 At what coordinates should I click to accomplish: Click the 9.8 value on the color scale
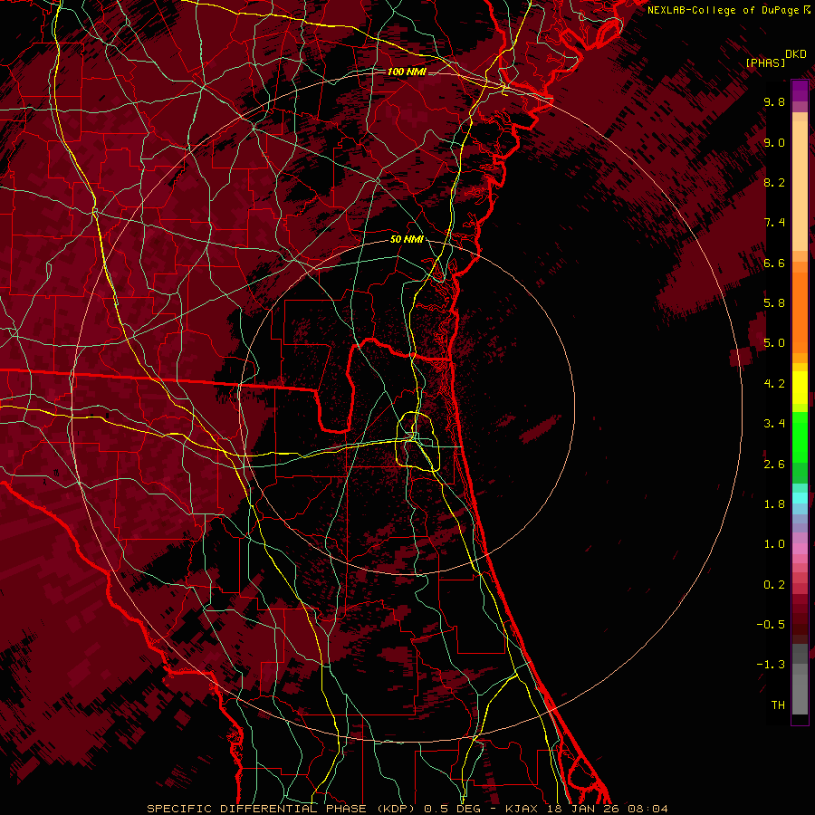tap(774, 101)
